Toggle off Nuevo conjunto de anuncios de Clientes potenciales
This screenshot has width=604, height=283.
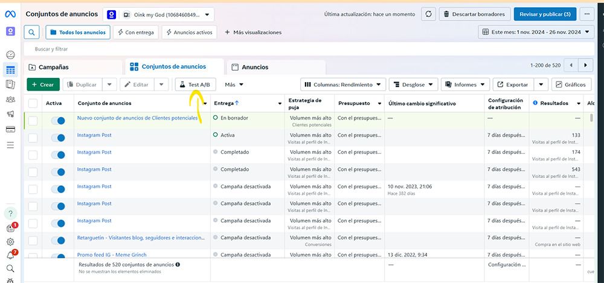coord(58,121)
